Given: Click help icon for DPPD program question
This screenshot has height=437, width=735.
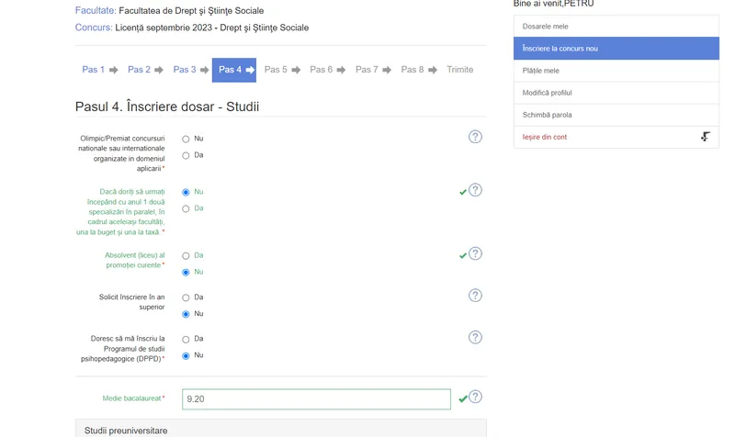Looking at the screenshot, I should click(475, 337).
